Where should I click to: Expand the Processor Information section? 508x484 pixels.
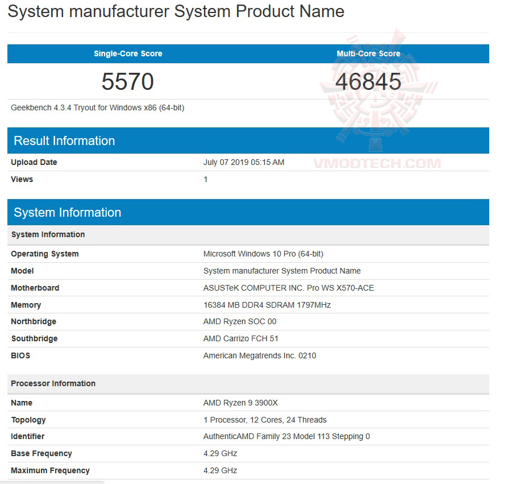[55, 383]
